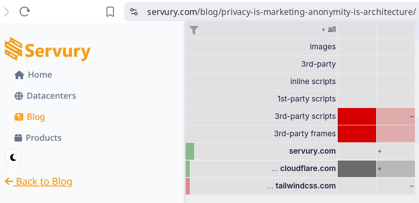Expand the '... tailwindcss.com' subdomains
This screenshot has width=419, height=203.
coord(270,186)
